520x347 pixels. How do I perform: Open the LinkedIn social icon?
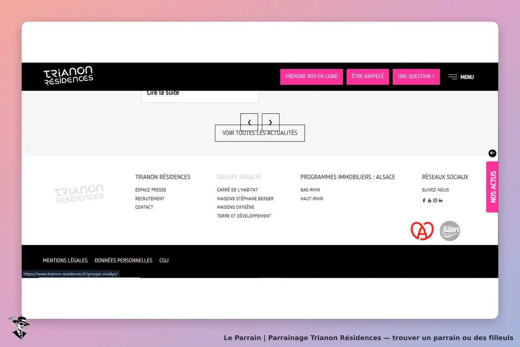[441, 200]
